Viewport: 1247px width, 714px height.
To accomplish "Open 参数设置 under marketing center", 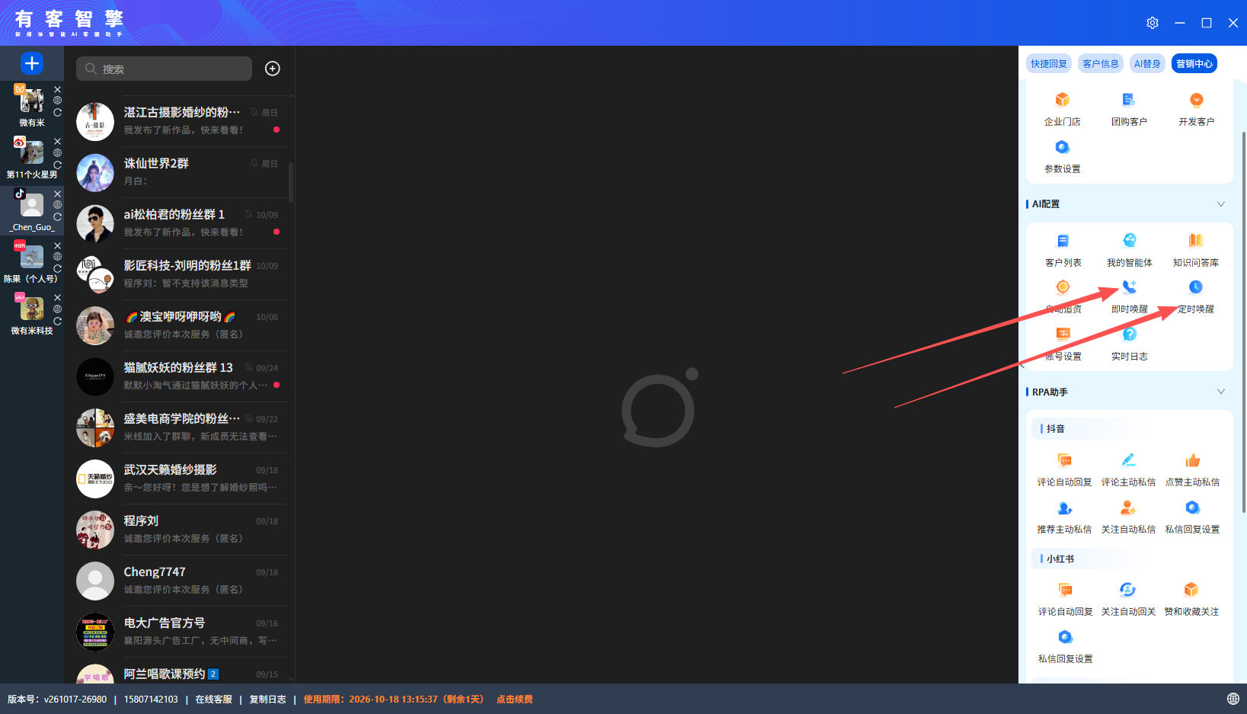I will coord(1062,155).
